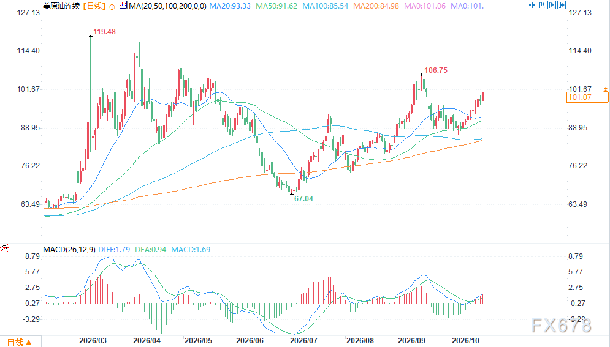Click the 2026/03 date axis label
The width and height of the screenshot is (610, 347).
tap(93, 341)
